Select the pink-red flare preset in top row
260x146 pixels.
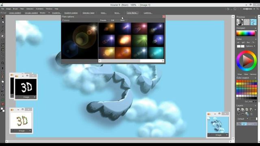(139, 28)
